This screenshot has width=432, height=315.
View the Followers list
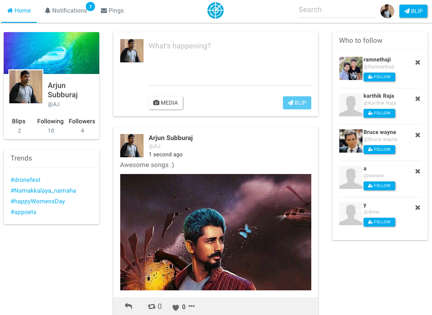(82, 126)
